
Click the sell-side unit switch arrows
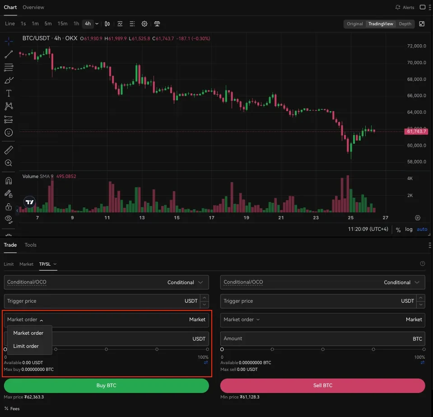423,363
